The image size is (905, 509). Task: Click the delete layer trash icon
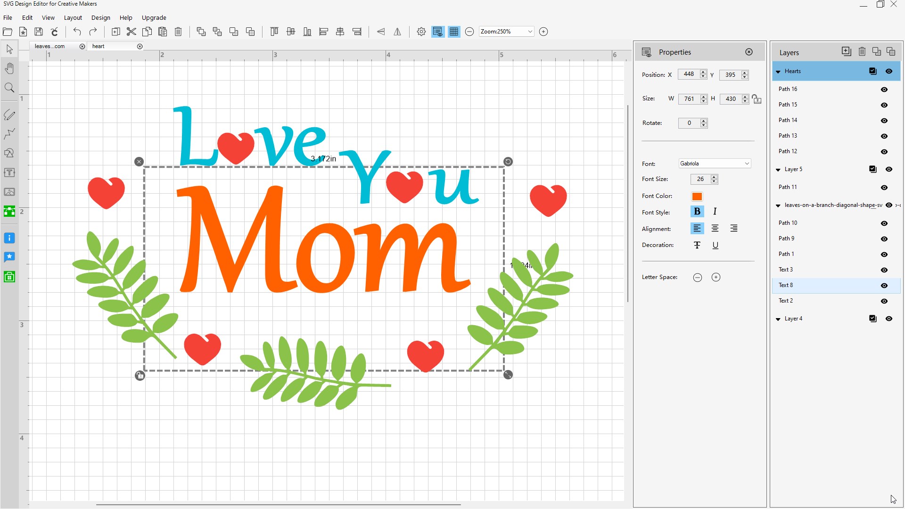click(x=862, y=52)
